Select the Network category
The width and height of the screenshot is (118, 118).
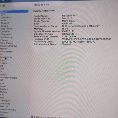point(2,83)
